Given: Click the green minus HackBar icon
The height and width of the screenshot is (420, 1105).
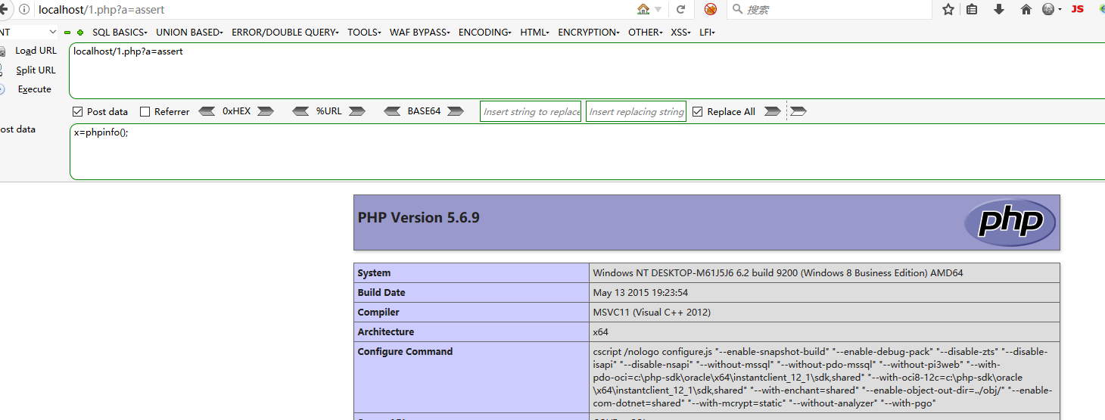Looking at the screenshot, I should [67, 33].
